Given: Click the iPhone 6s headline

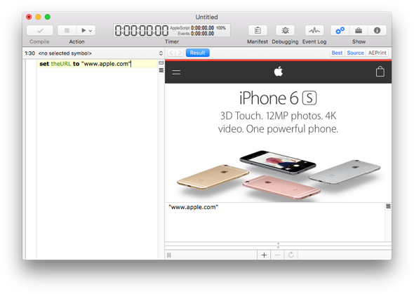Looking at the screenshot, I should 278,98.
